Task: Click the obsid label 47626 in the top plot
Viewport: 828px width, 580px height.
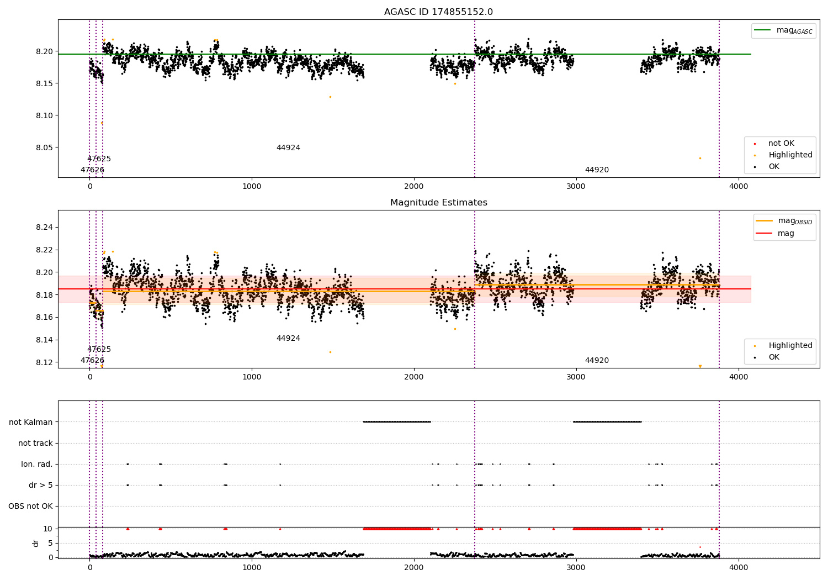Action: point(92,170)
